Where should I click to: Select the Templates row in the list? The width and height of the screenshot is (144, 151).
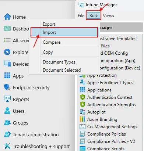point(118,39)
